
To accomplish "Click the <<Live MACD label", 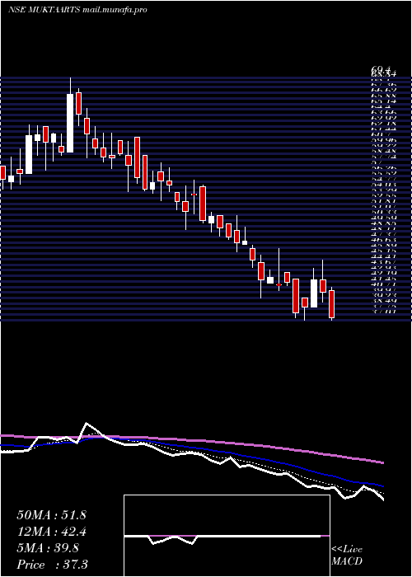I will 347,556.
